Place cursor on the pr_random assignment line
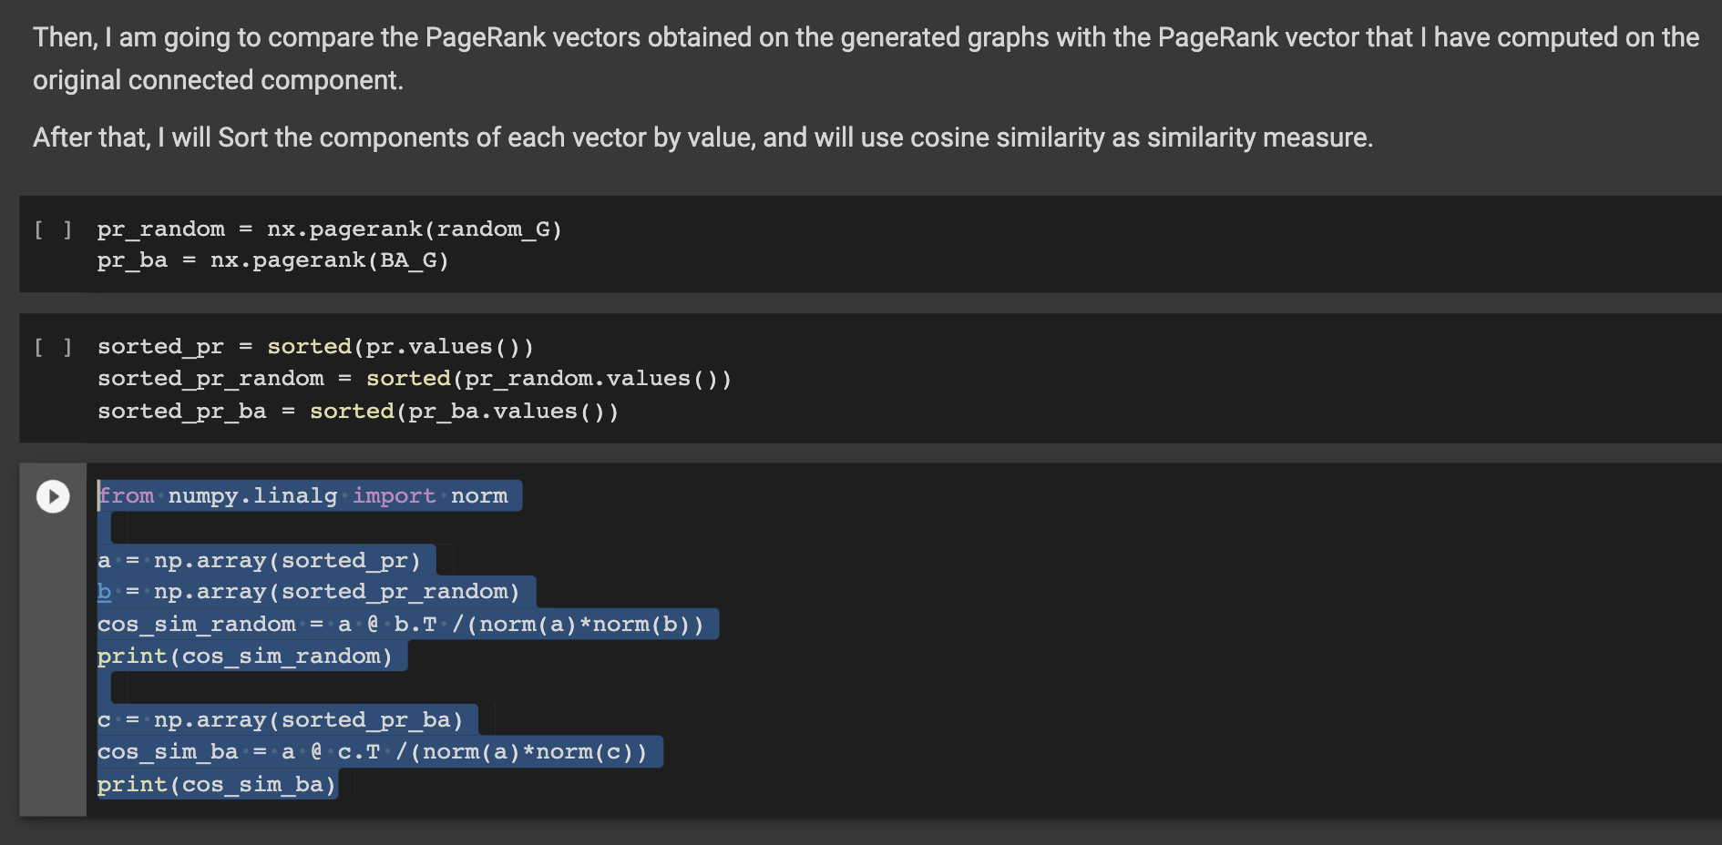Viewport: 1722px width, 845px height. (330, 229)
